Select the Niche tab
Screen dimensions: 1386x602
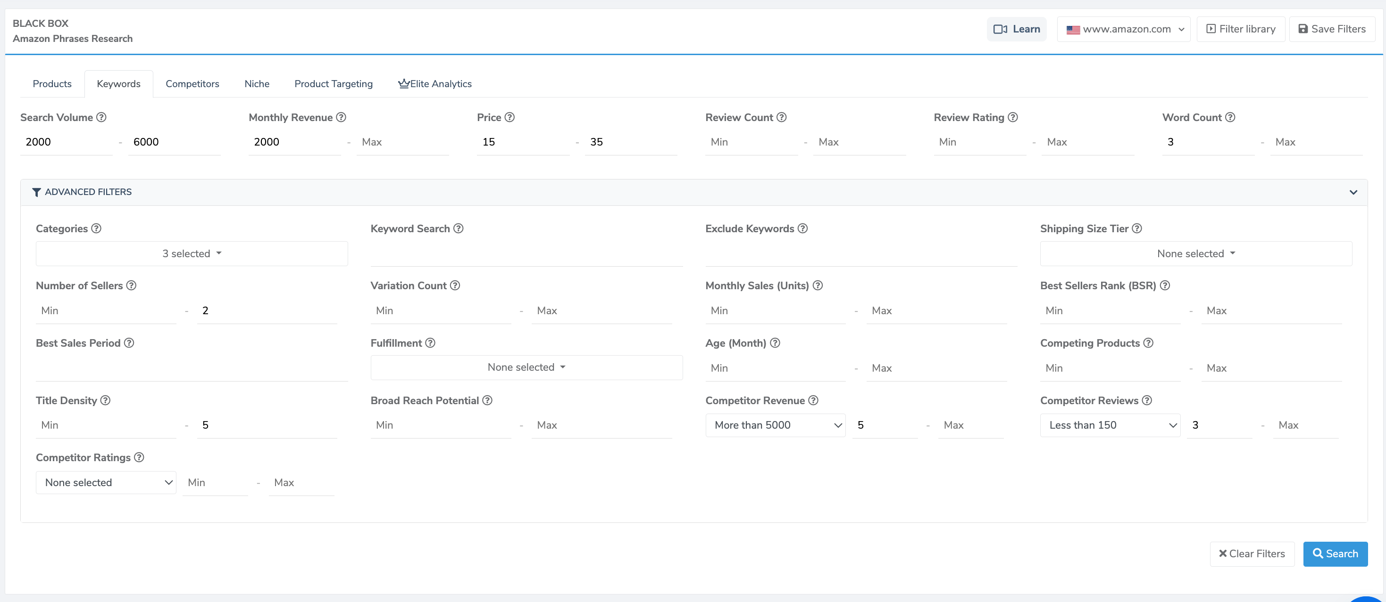(x=256, y=83)
